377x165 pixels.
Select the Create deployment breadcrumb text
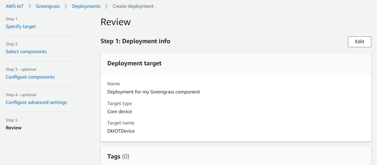133,6
